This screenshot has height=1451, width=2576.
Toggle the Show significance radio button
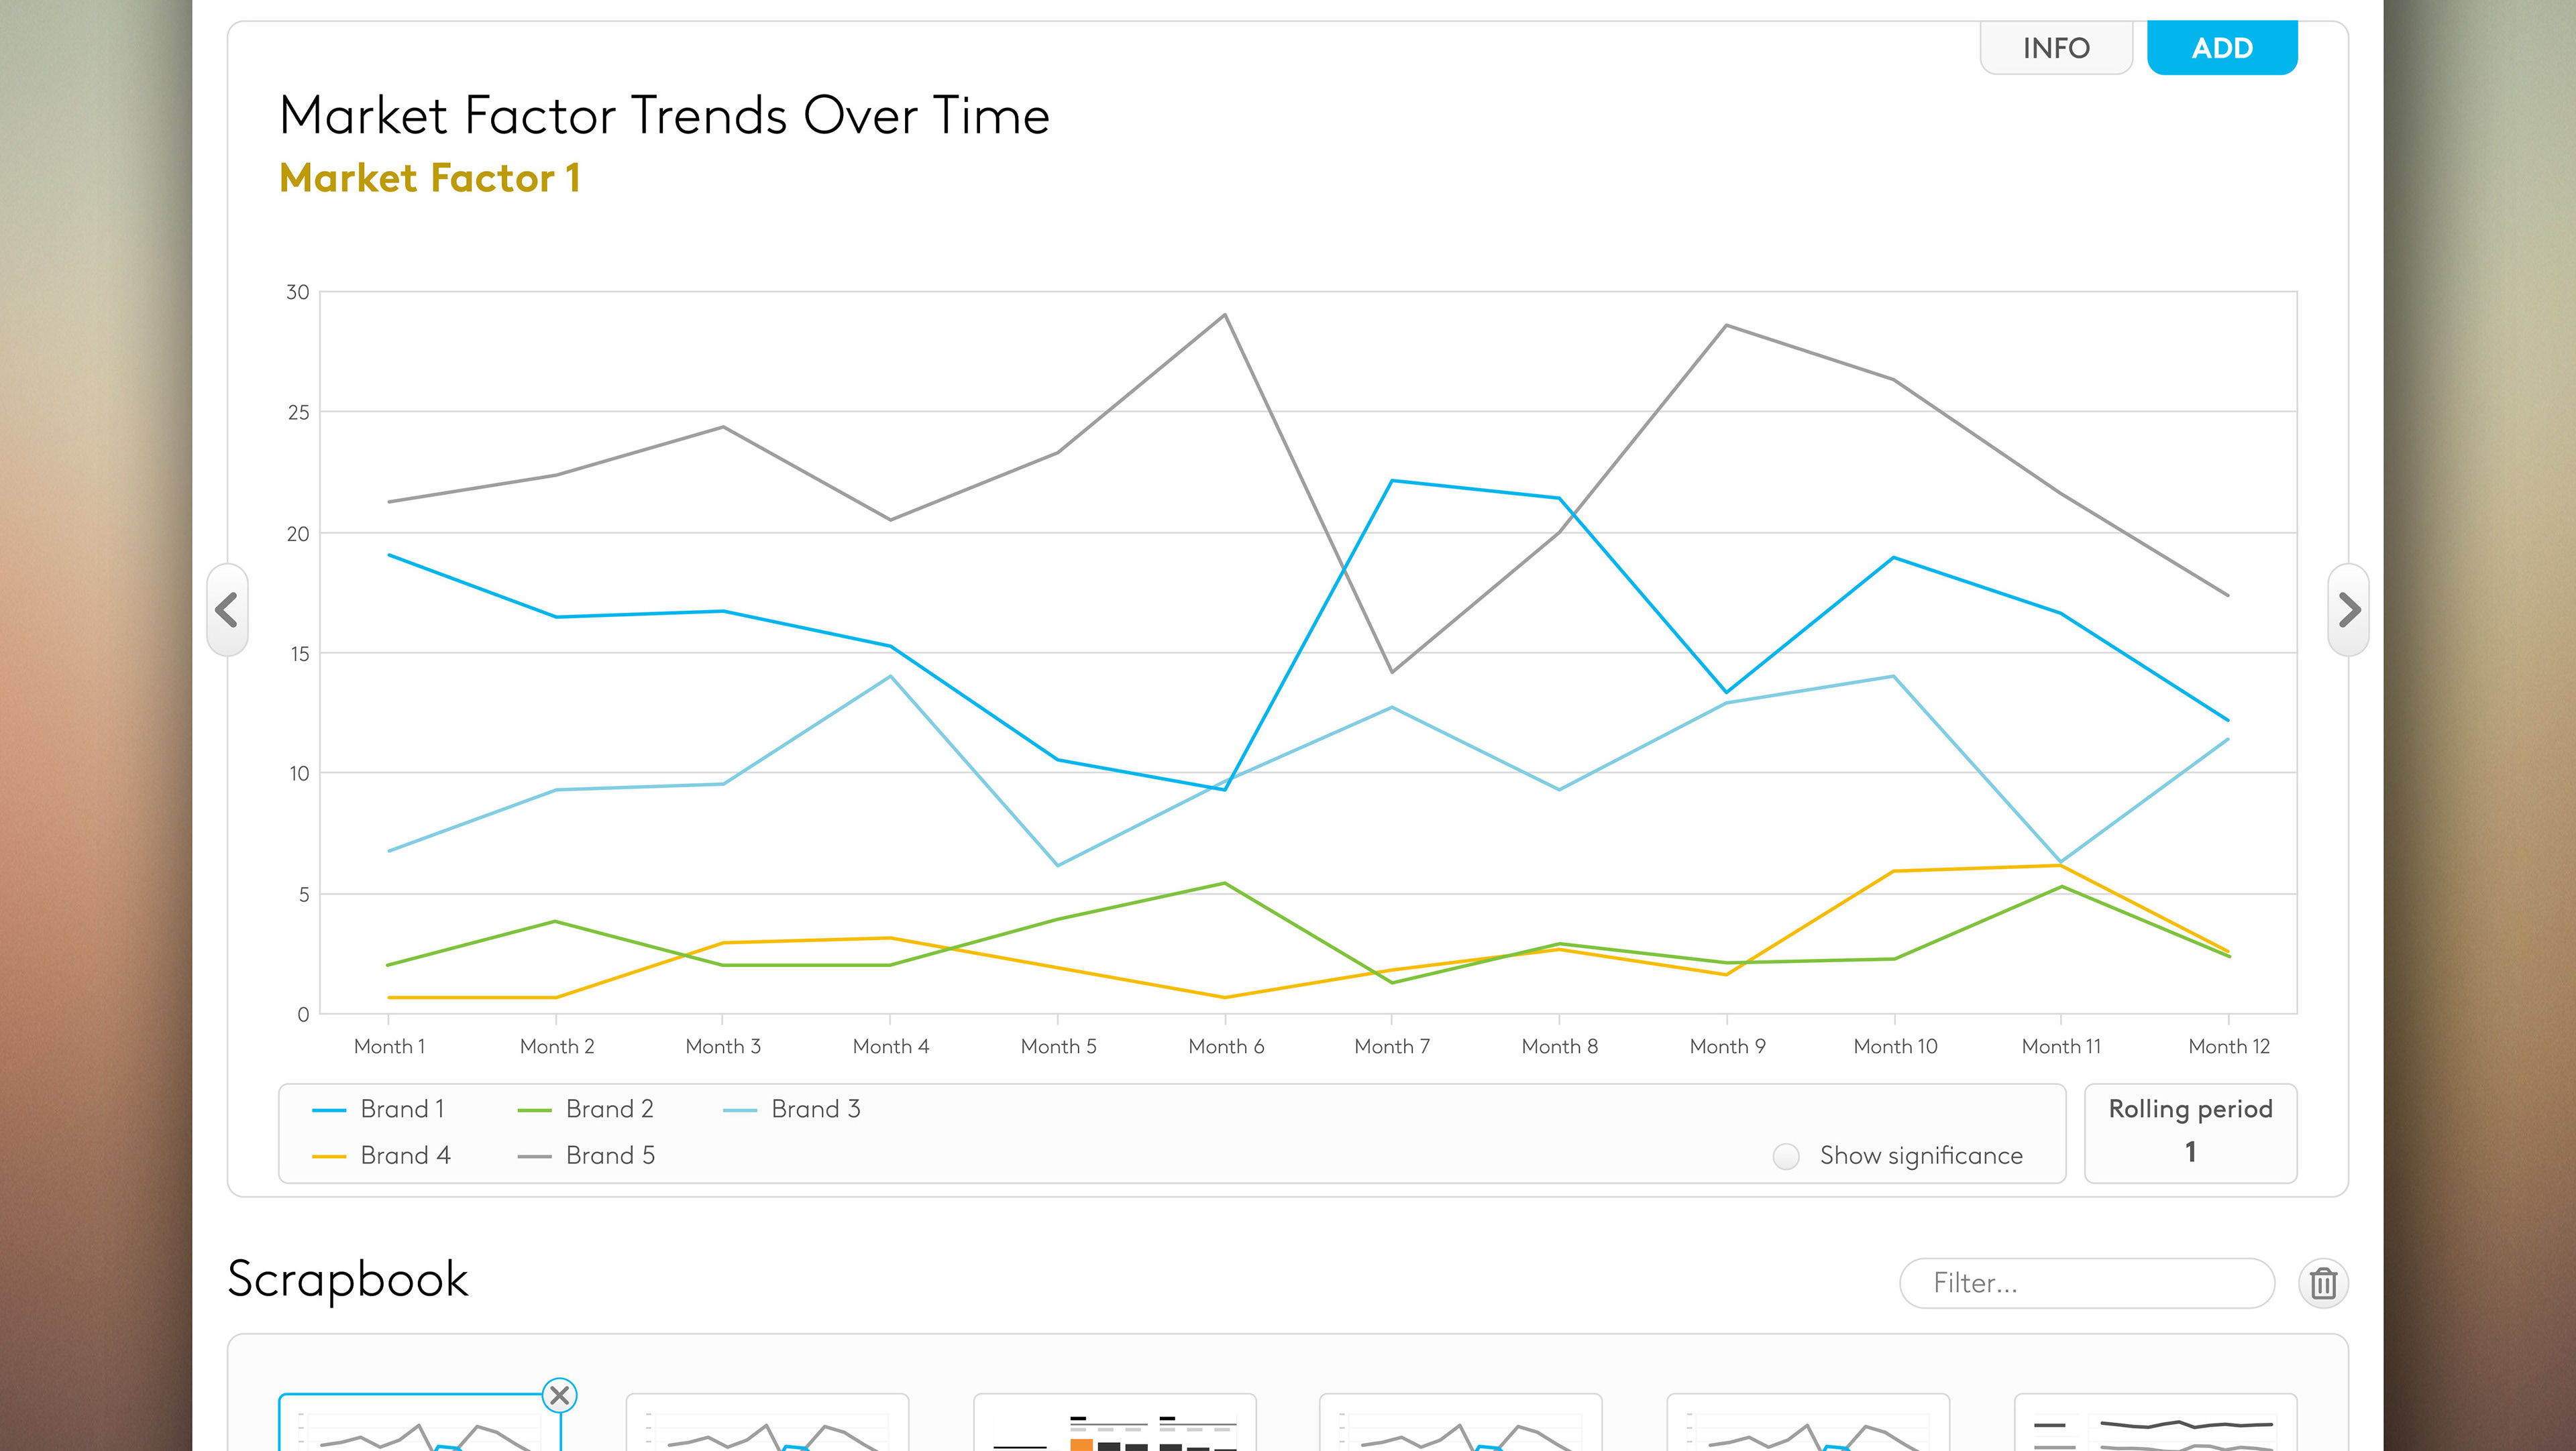[1786, 1156]
